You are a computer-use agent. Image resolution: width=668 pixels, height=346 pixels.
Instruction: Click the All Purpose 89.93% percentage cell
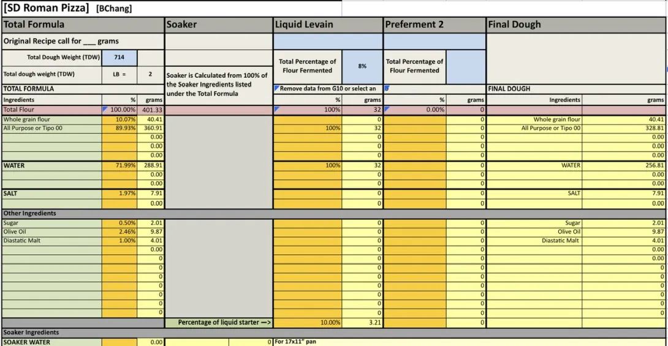pos(120,129)
